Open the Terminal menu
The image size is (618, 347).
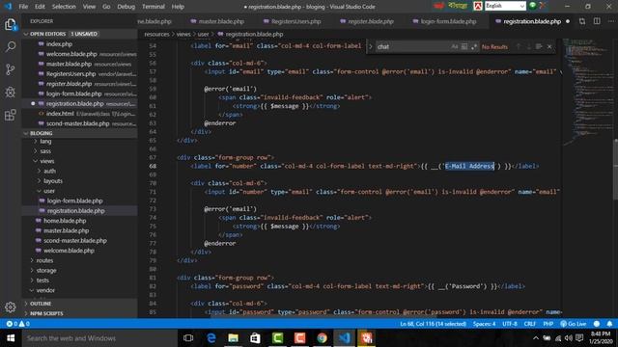[x=154, y=7]
